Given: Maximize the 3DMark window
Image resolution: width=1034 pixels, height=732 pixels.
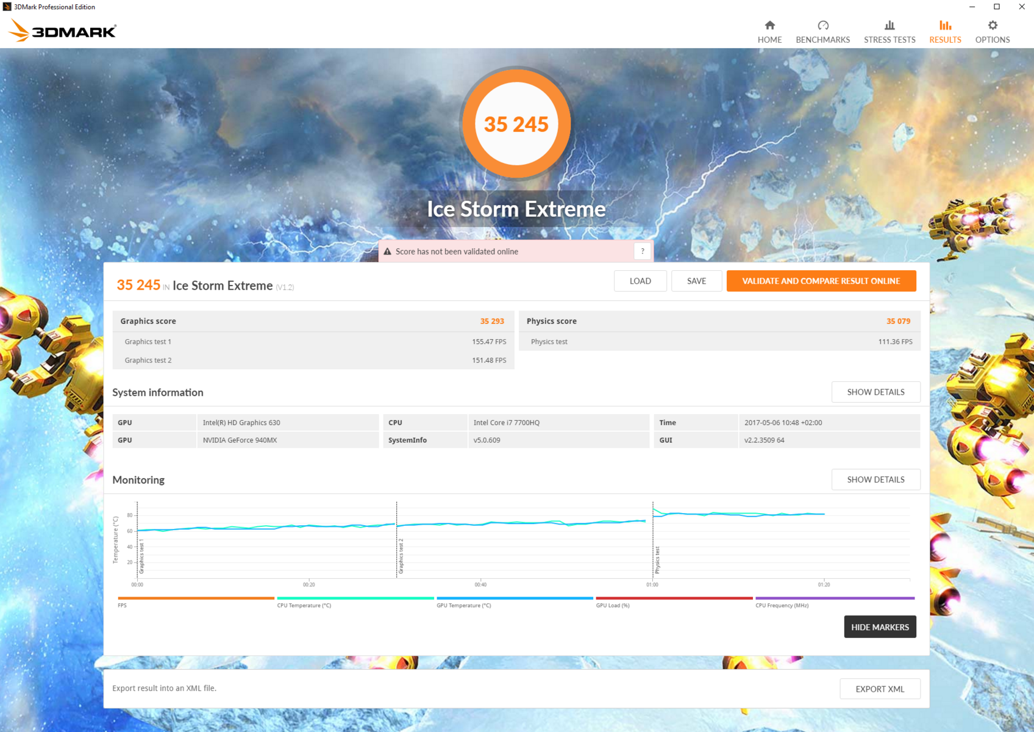Looking at the screenshot, I should coord(997,7).
